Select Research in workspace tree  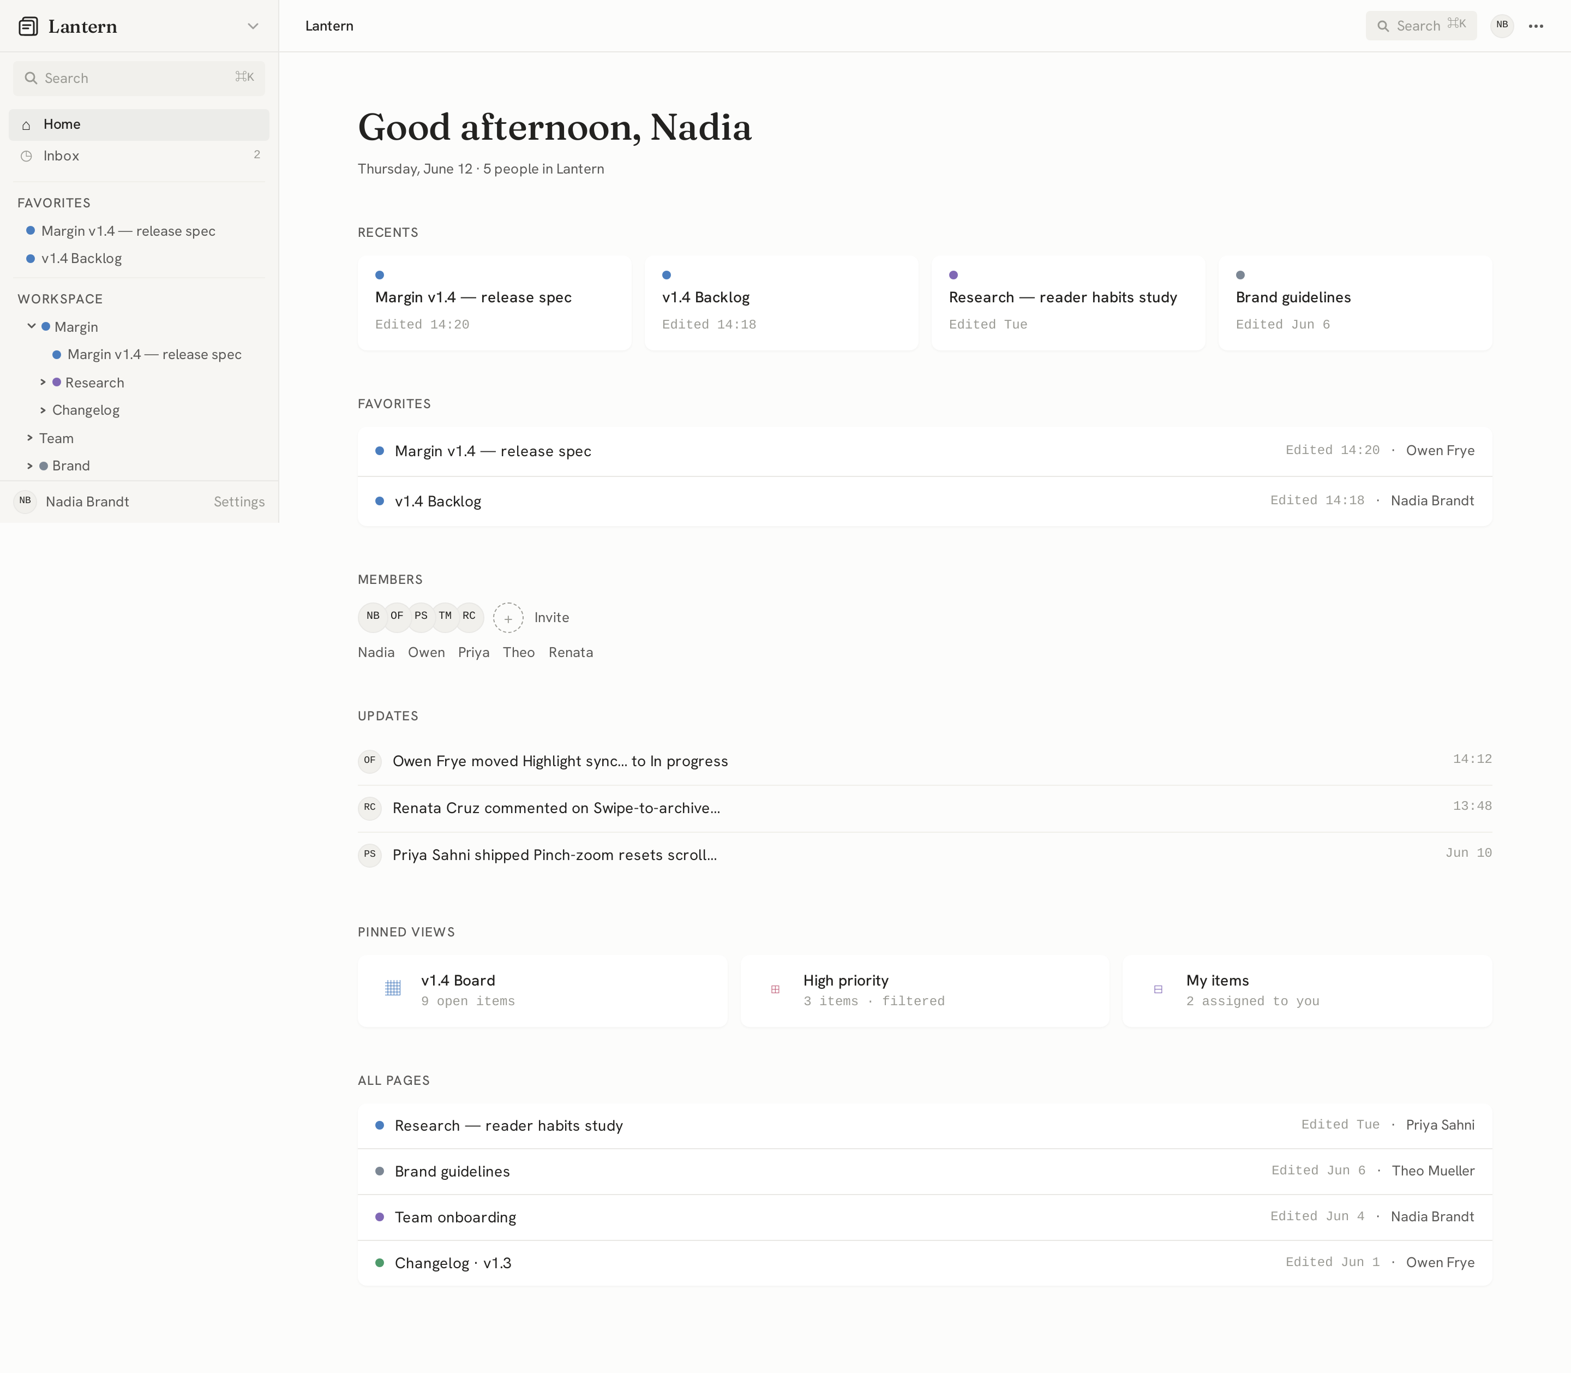(94, 383)
